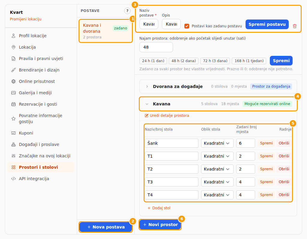Click the Galerija i mediji image icon
Viewport: 307px width, 239px height.
click(13, 93)
